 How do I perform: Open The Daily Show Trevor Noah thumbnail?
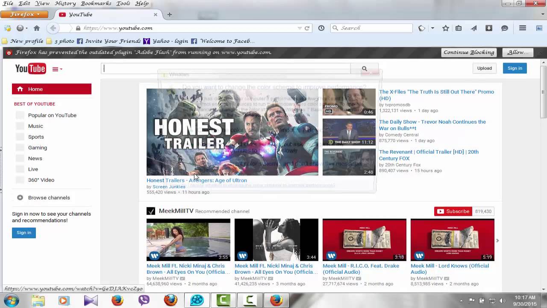pyautogui.click(x=349, y=132)
